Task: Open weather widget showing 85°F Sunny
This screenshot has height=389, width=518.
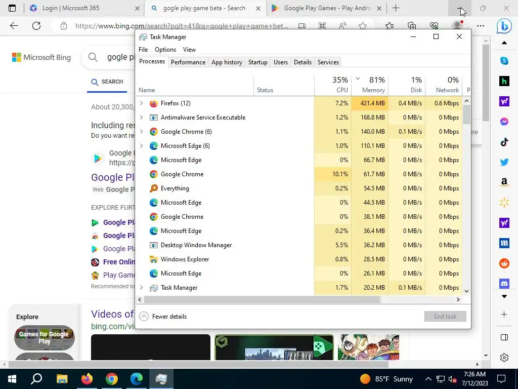Action: click(386, 379)
